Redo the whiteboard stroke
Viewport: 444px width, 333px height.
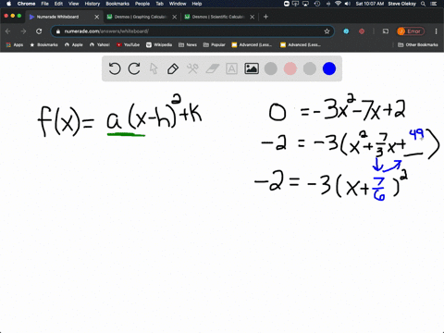click(134, 68)
